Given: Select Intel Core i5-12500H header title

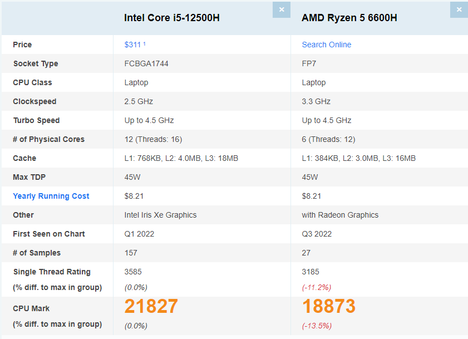Looking at the screenshot, I should point(172,18).
